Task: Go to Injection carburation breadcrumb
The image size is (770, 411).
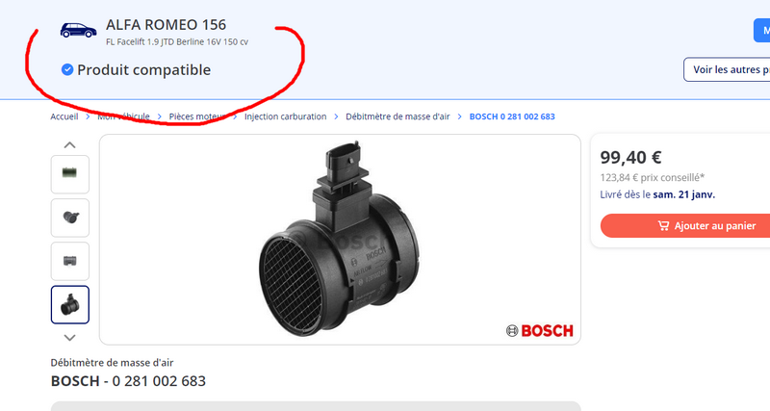Action: (285, 116)
